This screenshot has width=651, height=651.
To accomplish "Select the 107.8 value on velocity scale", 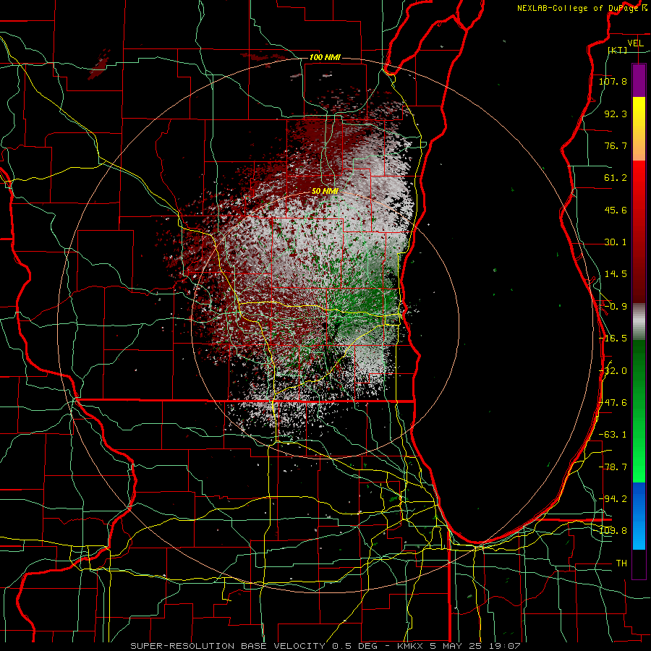I will [x=613, y=81].
